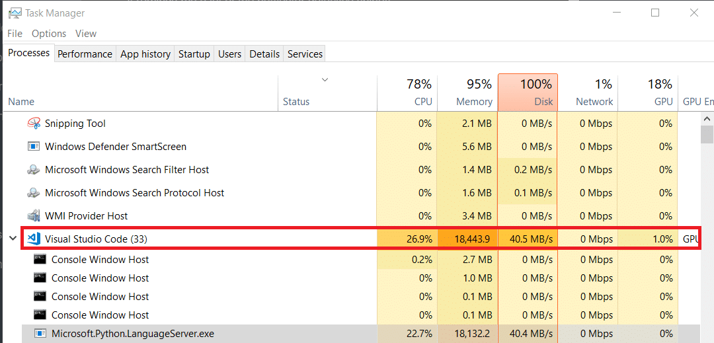Click the sort arrow above the Status column
The image size is (714, 343).
click(x=325, y=80)
